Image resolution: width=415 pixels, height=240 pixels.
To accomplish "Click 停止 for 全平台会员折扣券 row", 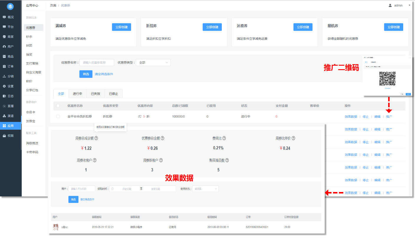I will [x=365, y=117].
